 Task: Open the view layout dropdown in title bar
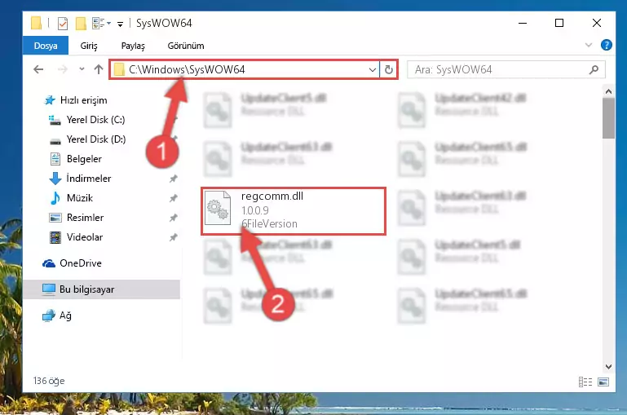pos(101,24)
